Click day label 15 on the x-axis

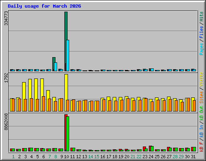[97, 157]
